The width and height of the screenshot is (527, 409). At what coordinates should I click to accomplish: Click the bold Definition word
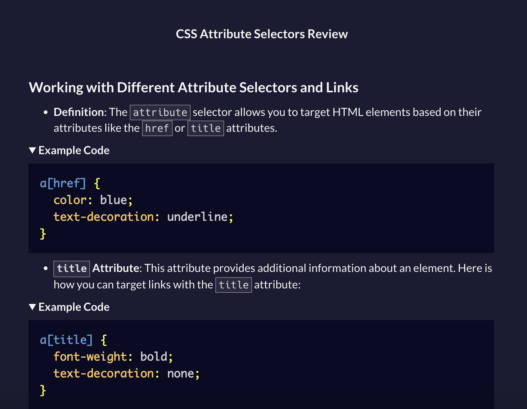pos(80,112)
